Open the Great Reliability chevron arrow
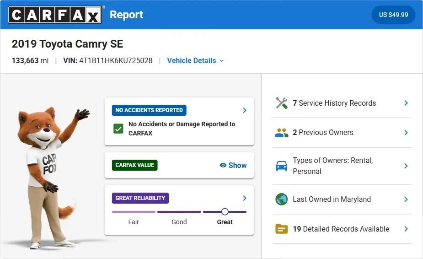The image size is (423, 259). click(244, 198)
